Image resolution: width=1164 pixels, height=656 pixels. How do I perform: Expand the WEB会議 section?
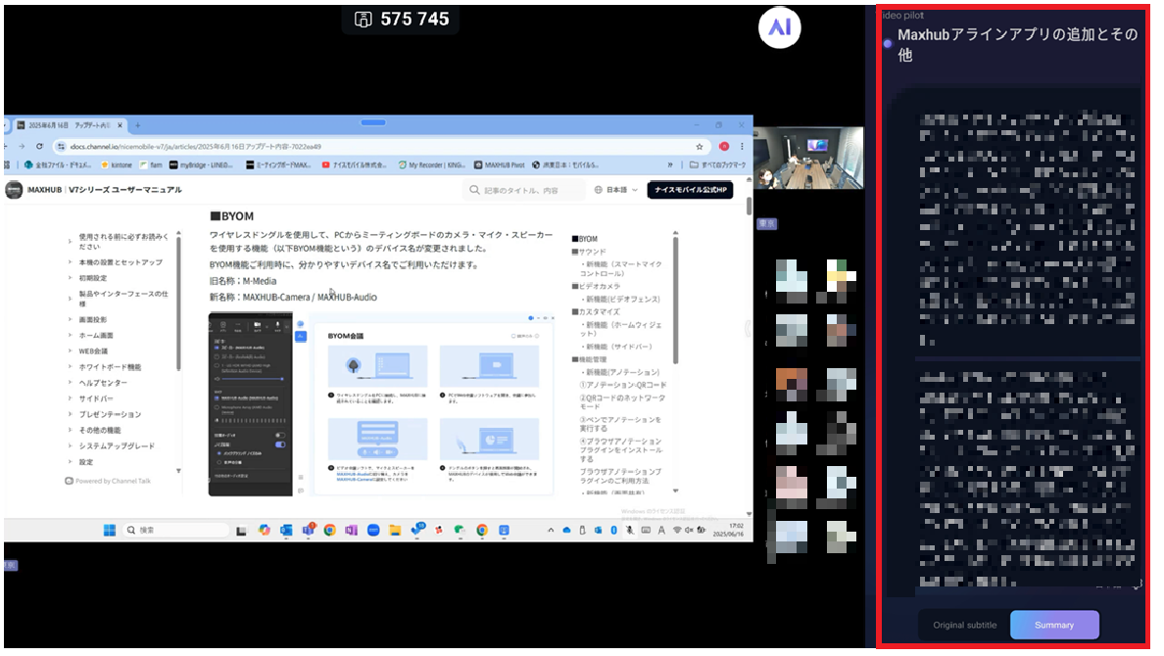point(93,351)
